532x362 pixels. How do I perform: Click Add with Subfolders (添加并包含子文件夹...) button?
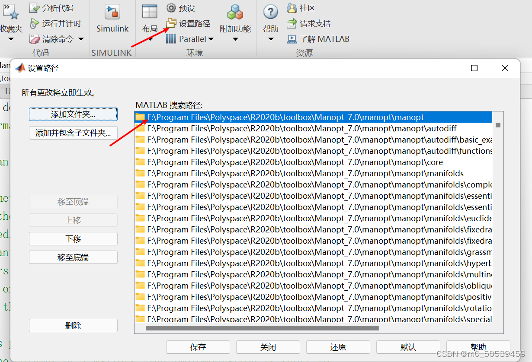(x=73, y=133)
